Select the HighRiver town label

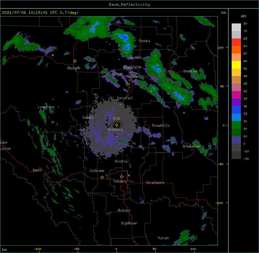point(129,223)
